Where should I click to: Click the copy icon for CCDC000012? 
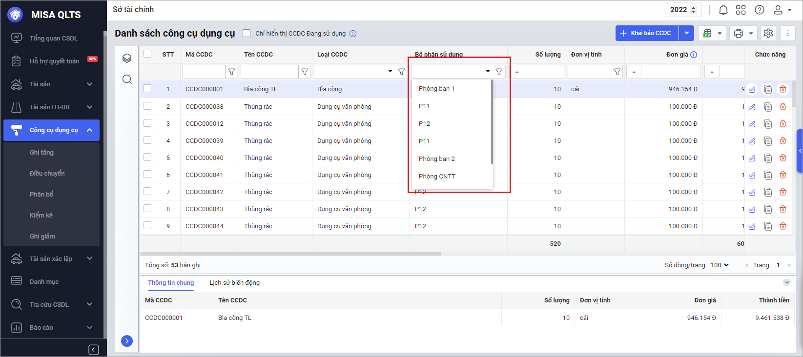pyautogui.click(x=767, y=124)
